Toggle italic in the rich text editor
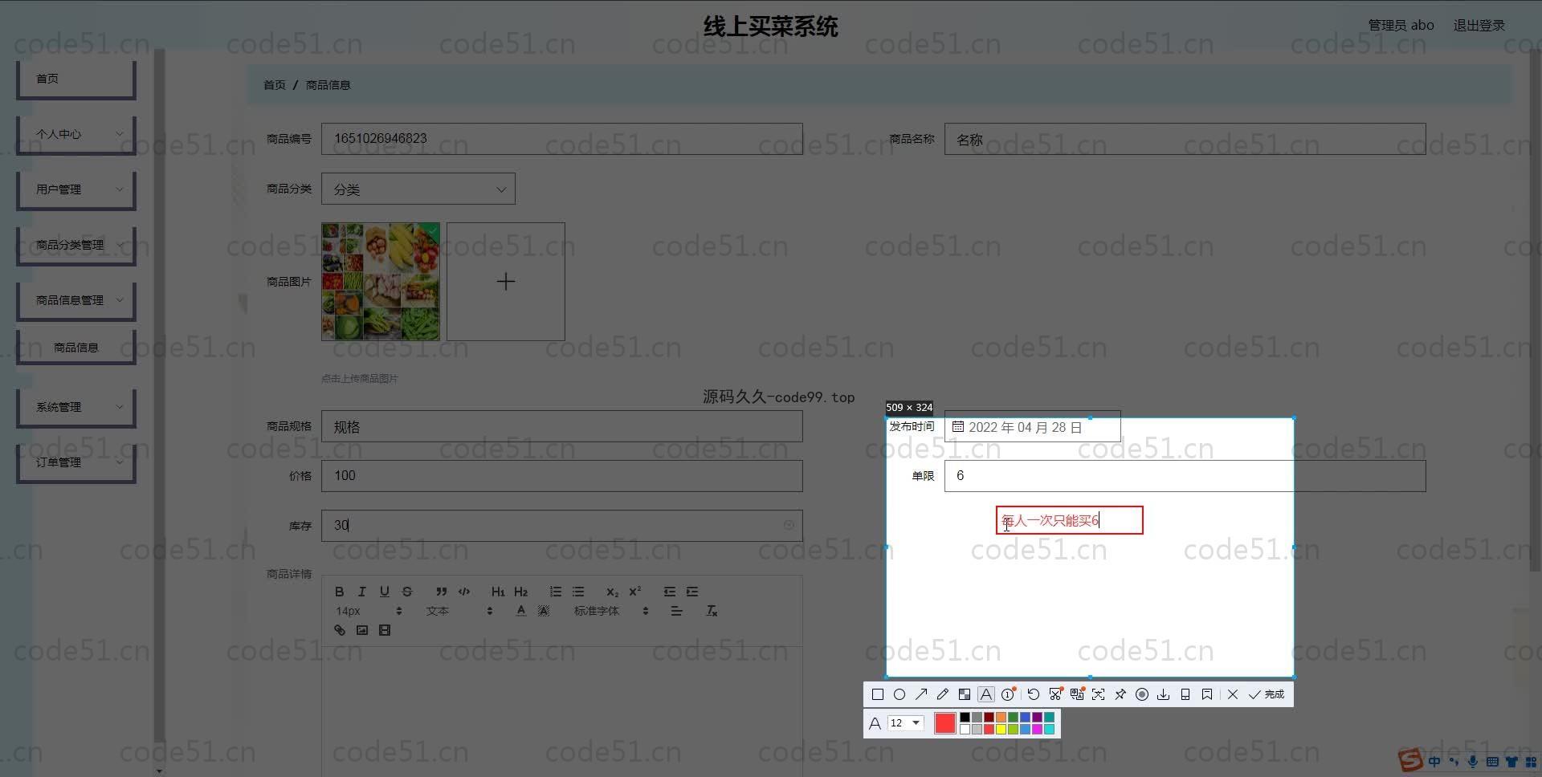The width and height of the screenshot is (1542, 777). coord(362,592)
